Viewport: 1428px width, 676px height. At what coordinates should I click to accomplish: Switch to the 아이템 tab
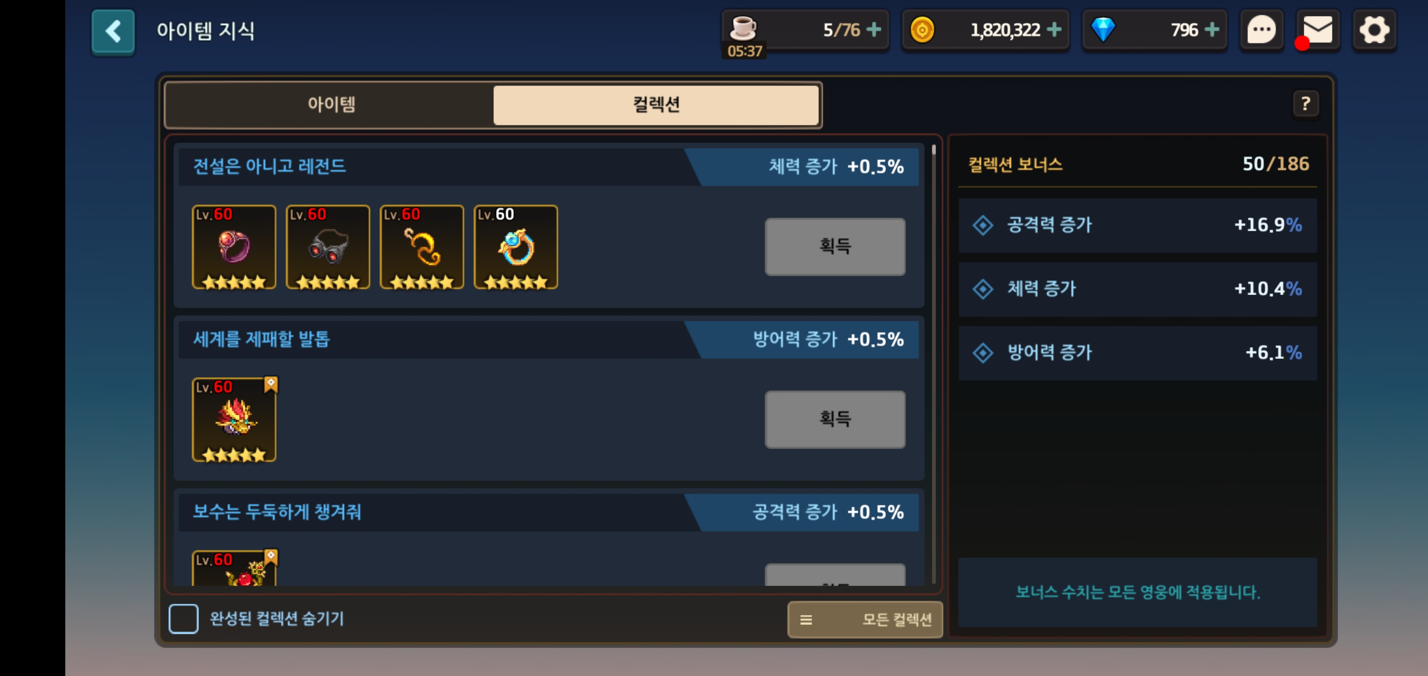point(331,105)
